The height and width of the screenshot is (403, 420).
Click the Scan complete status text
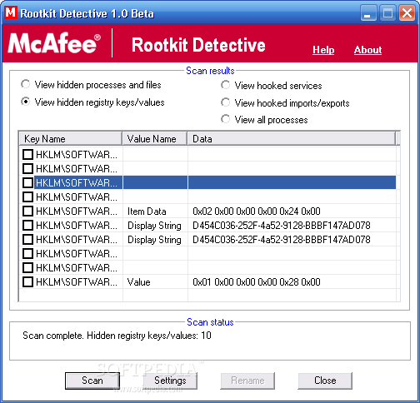click(x=117, y=336)
